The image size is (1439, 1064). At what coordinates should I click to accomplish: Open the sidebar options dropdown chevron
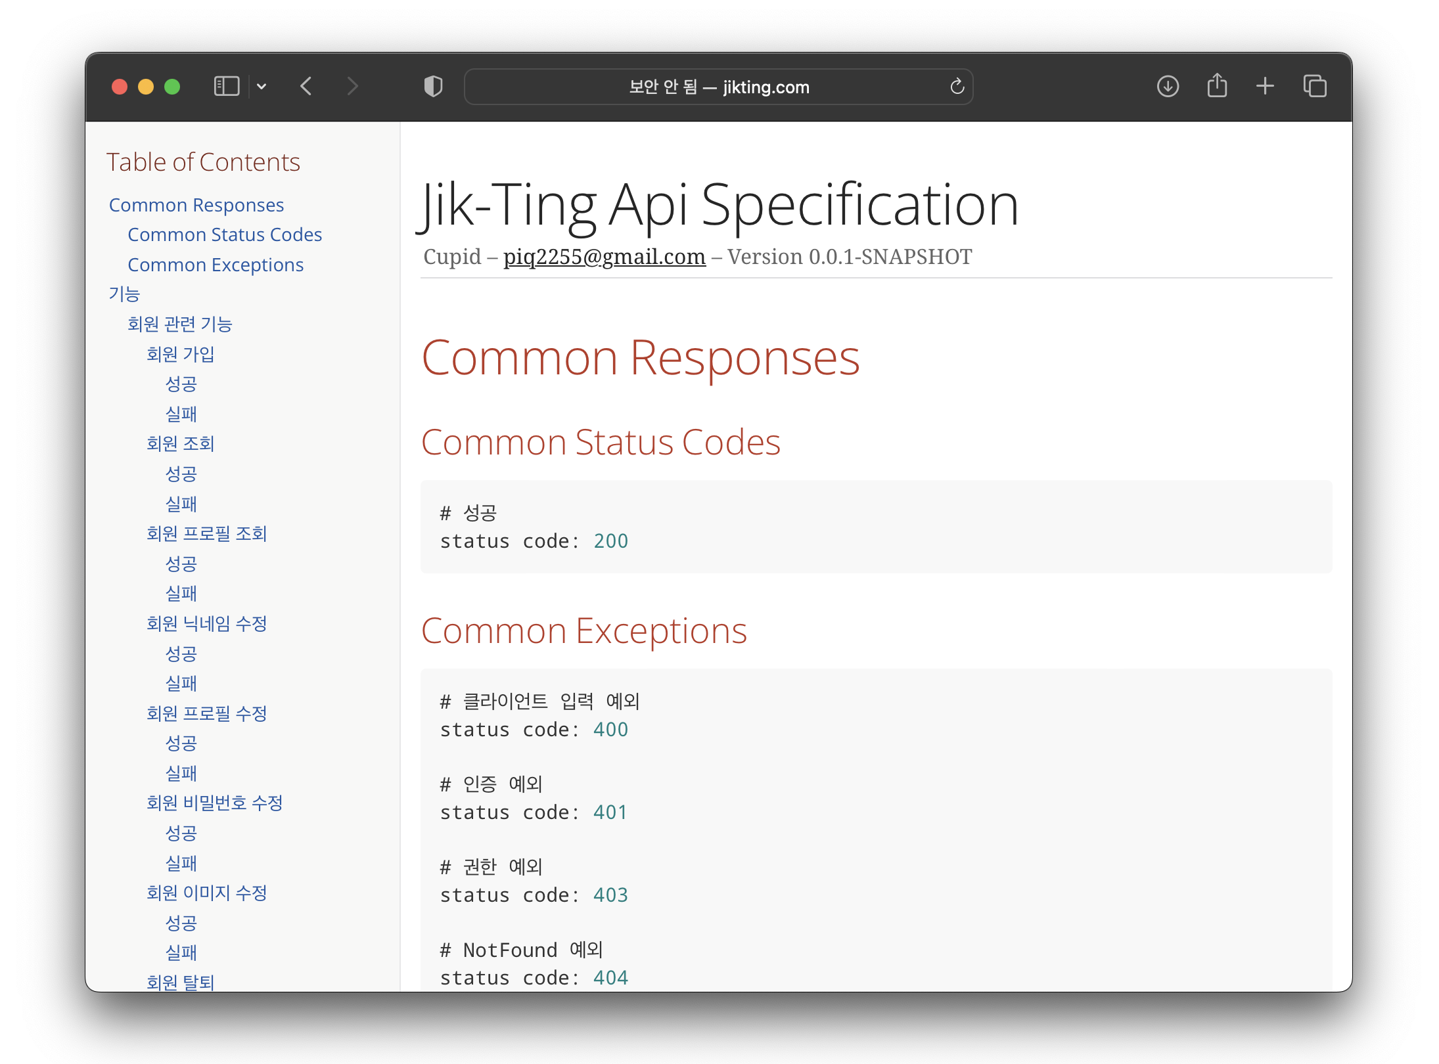point(262,86)
